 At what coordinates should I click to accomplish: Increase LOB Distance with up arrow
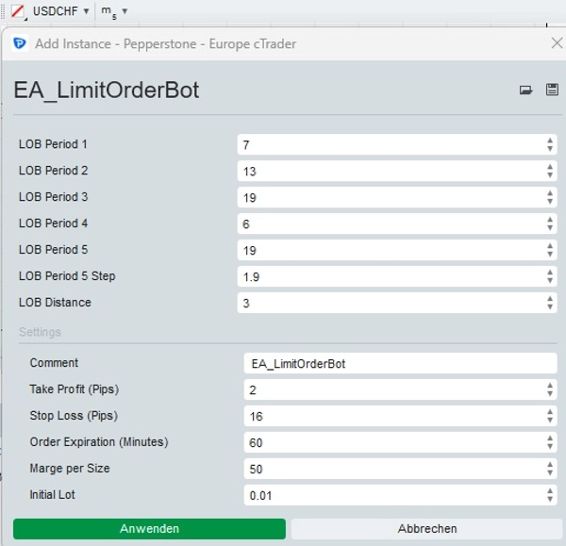[550, 299]
